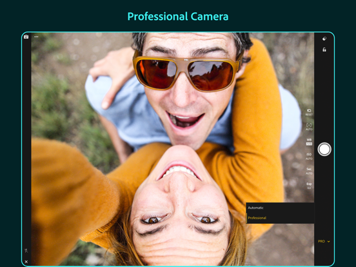Click the Professional Camera heading text
The image size is (356, 267).
178,17
